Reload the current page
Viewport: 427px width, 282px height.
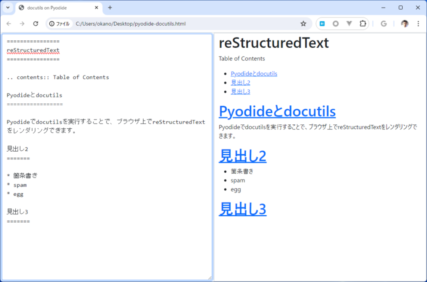click(x=36, y=24)
